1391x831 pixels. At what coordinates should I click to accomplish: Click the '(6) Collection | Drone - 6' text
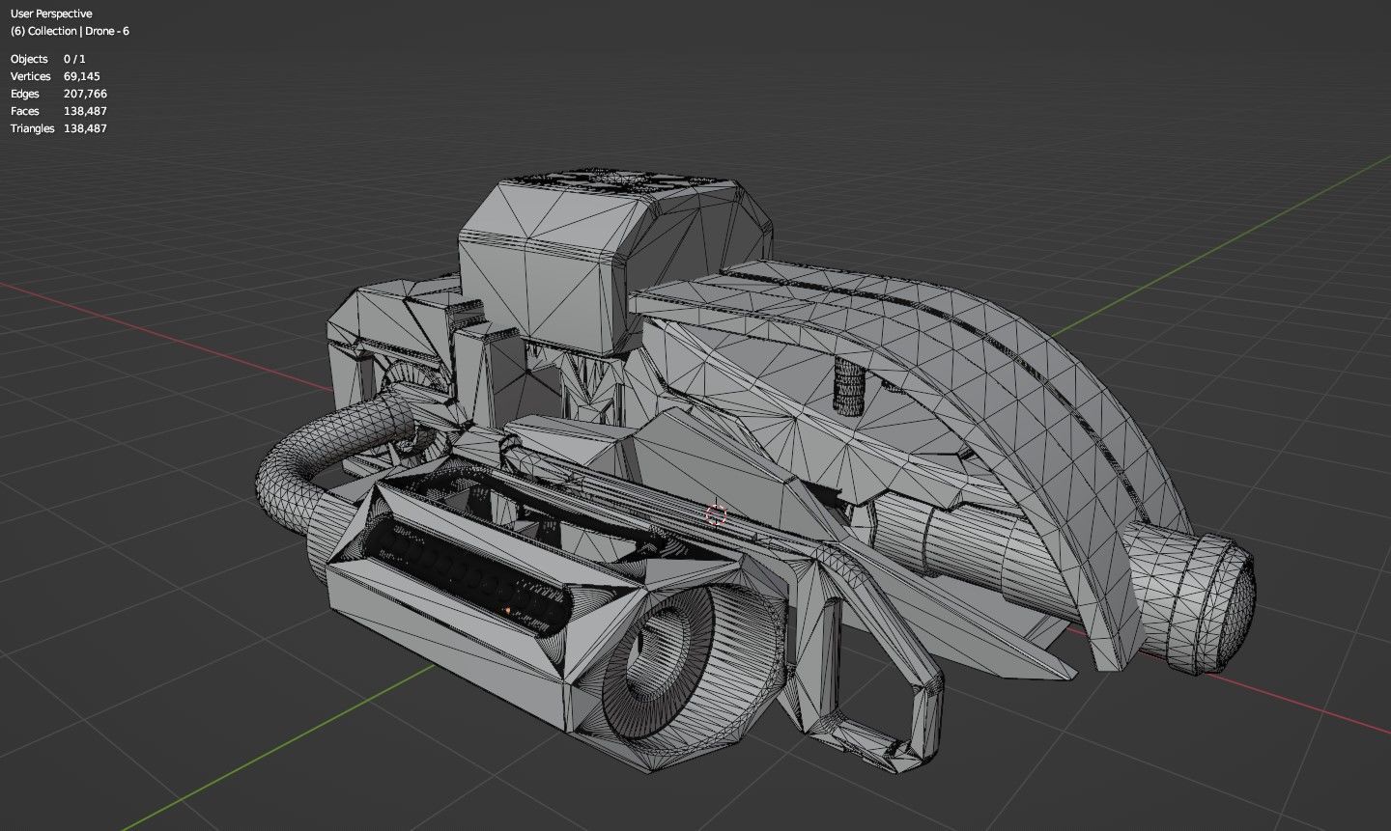(70, 31)
